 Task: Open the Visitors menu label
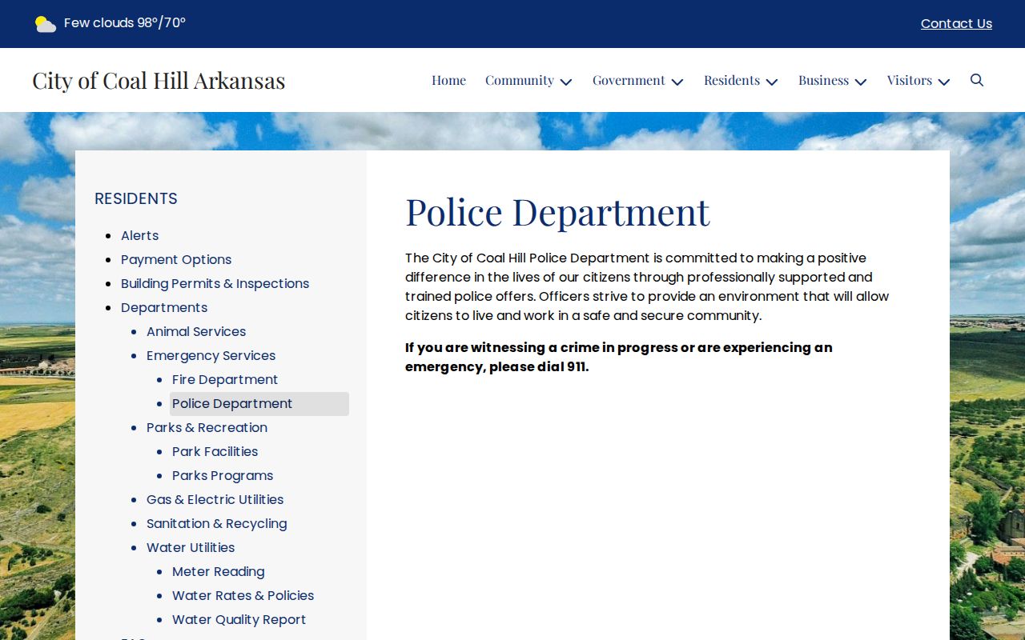tap(910, 80)
